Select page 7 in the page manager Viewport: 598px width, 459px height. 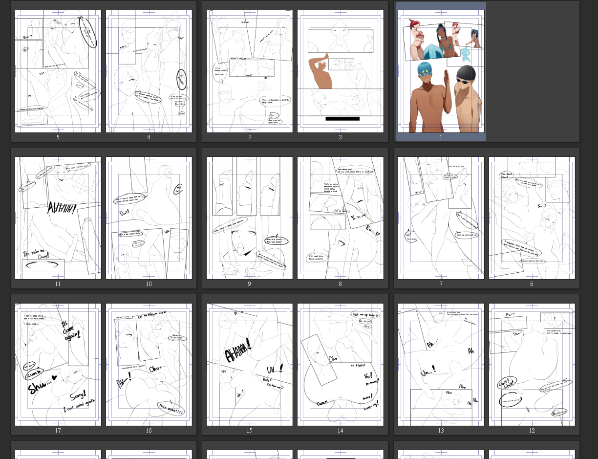(441, 218)
